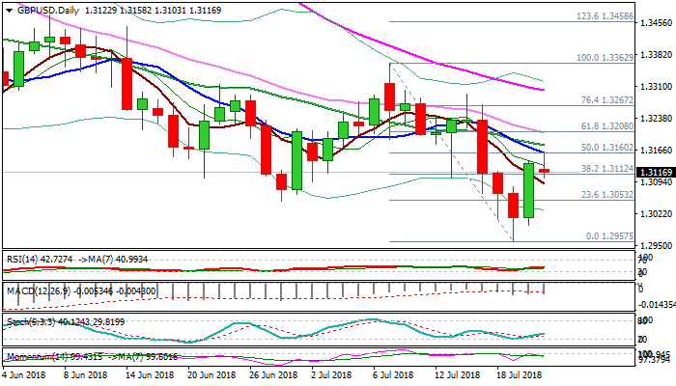Click the 4 Jun 2018 date label
This screenshot has height=386, width=676.
24,374
